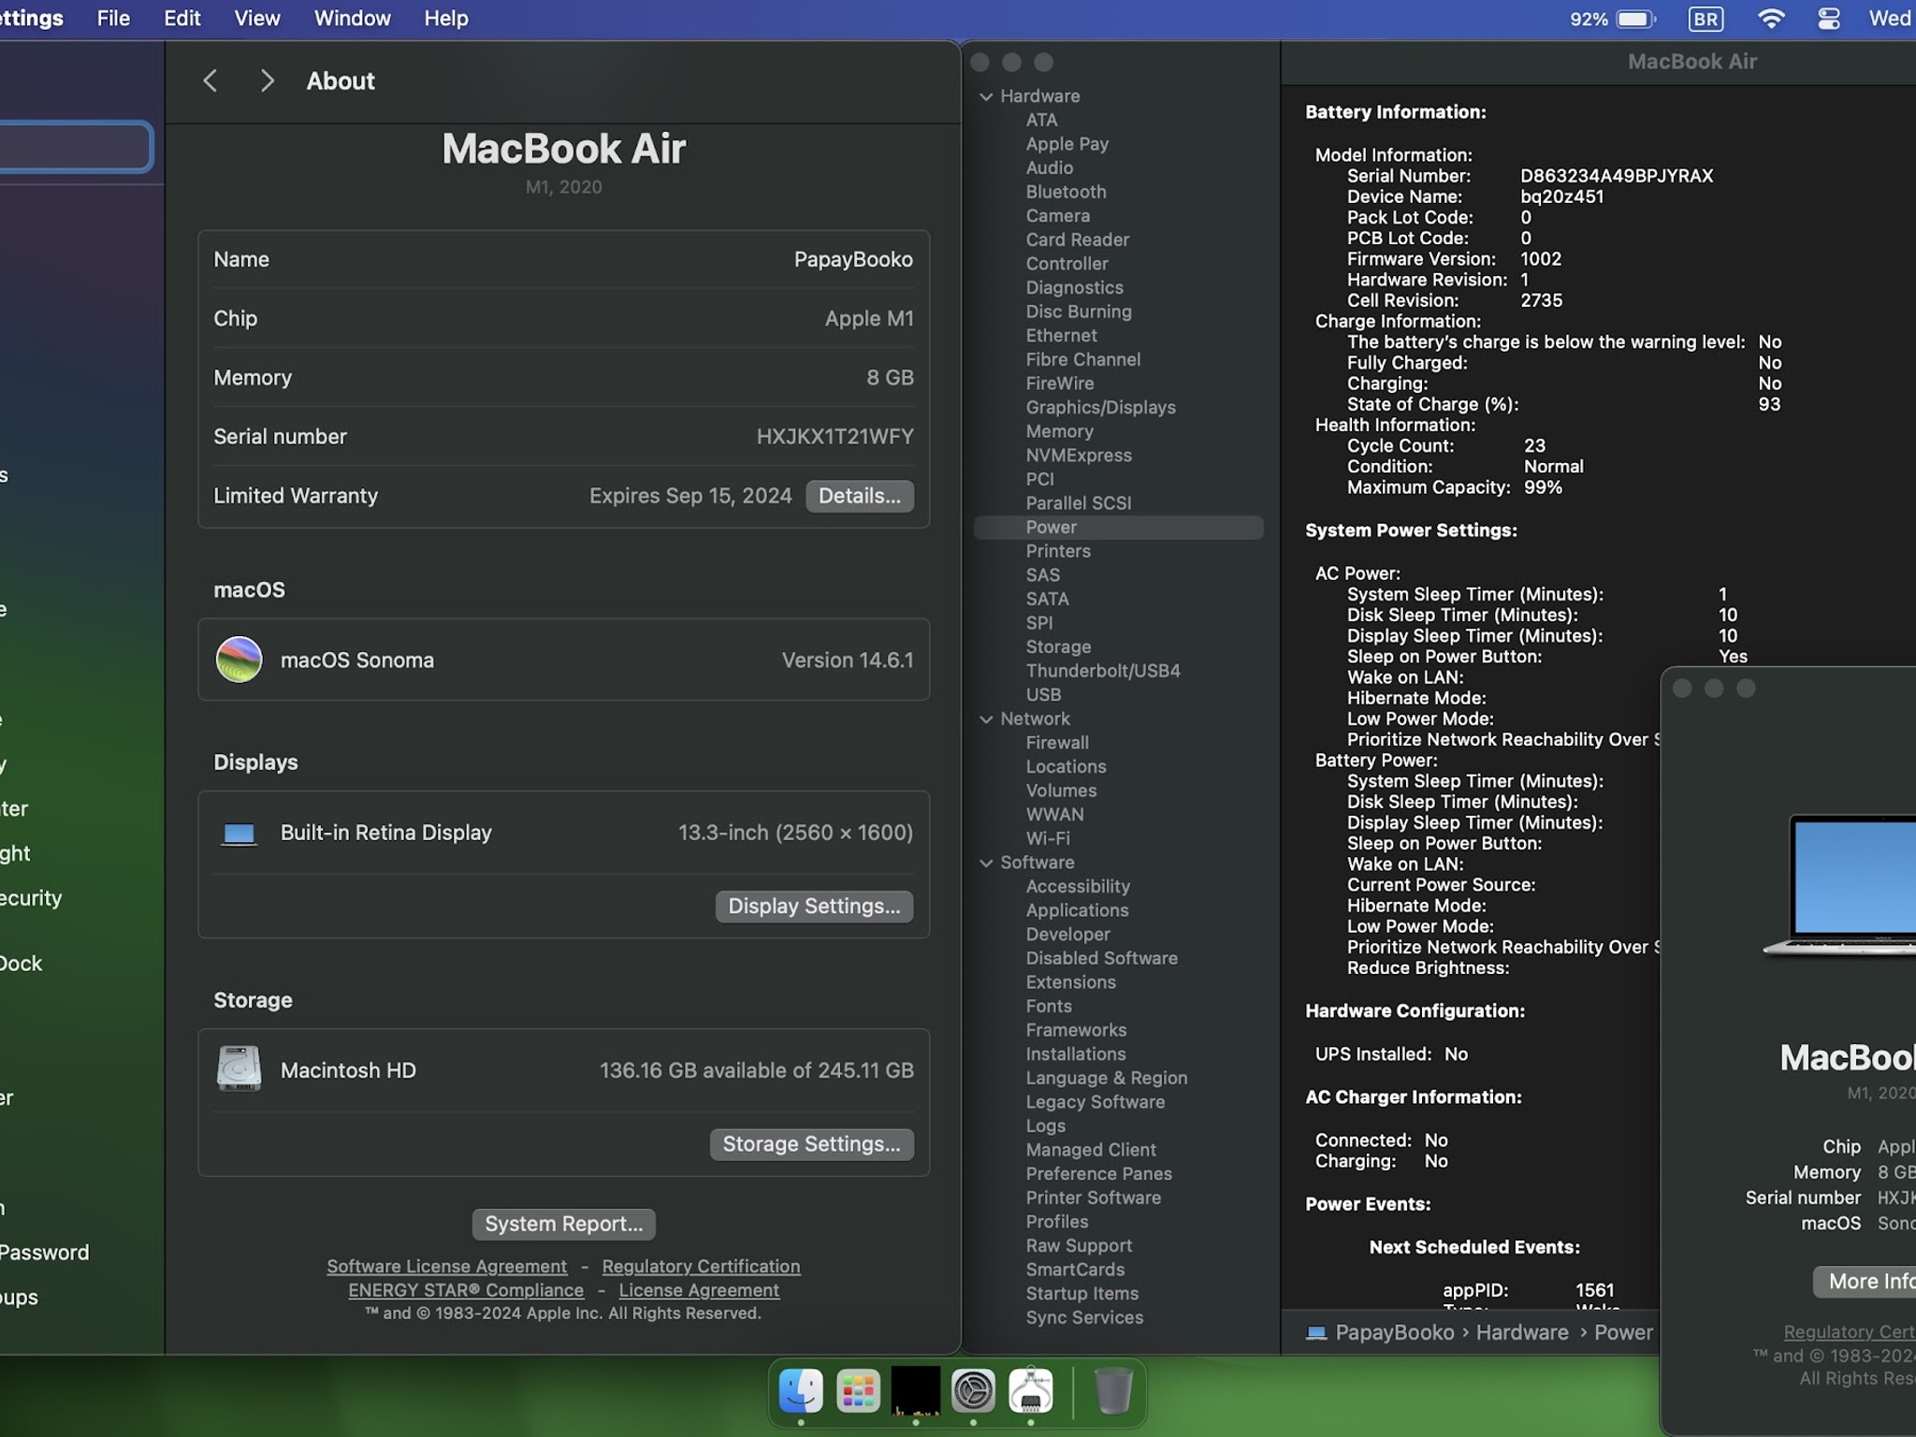
Task: Click the System Report... button
Action: [563, 1224]
